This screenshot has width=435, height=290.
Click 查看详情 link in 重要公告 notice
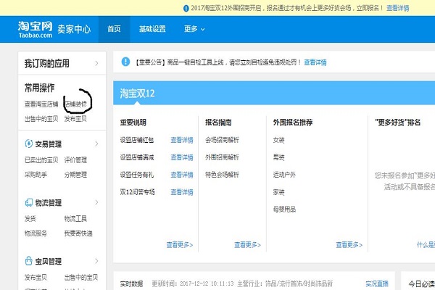click(x=315, y=62)
